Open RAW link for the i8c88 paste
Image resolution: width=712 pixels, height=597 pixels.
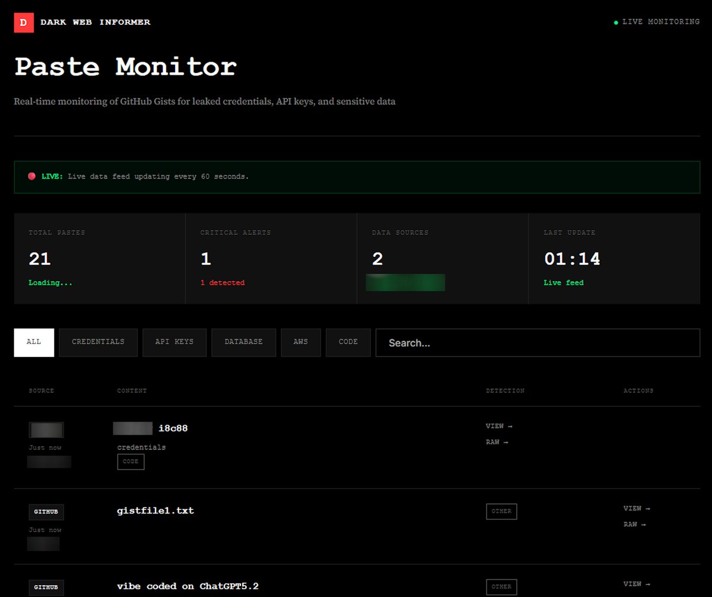pyautogui.click(x=497, y=442)
